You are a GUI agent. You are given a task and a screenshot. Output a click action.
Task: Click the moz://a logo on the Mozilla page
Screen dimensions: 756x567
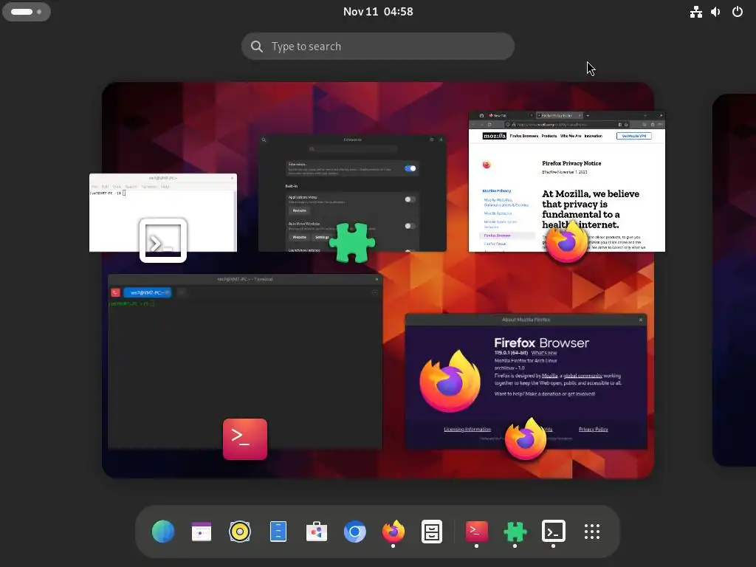point(495,136)
